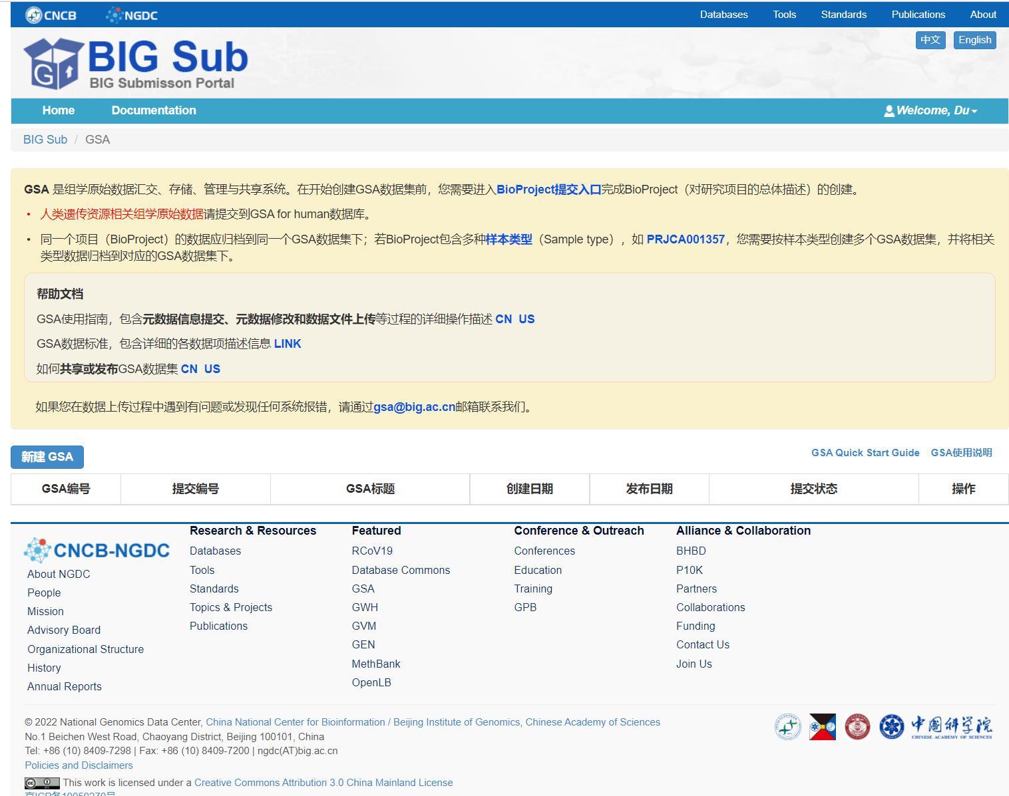Viewport: 1009px width, 796px height.
Task: Open US version of 共享或发布 guide
Action: coord(212,369)
